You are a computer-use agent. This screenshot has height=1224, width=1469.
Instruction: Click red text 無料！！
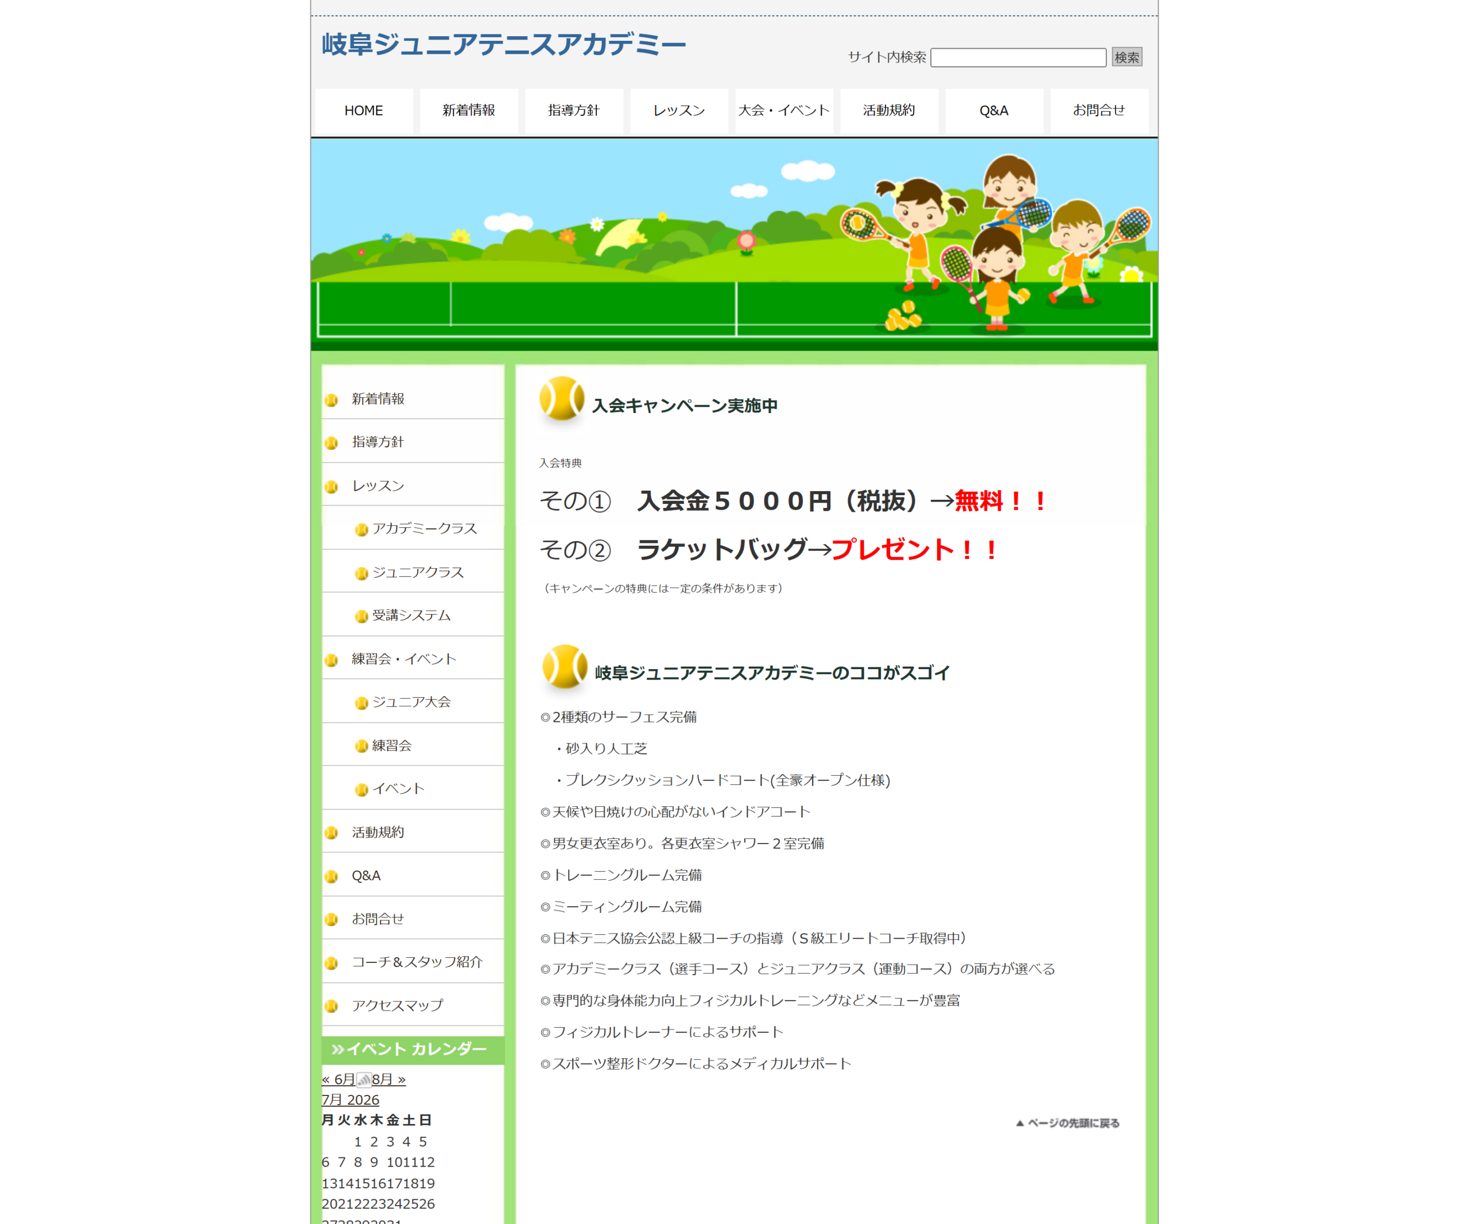click(1002, 502)
